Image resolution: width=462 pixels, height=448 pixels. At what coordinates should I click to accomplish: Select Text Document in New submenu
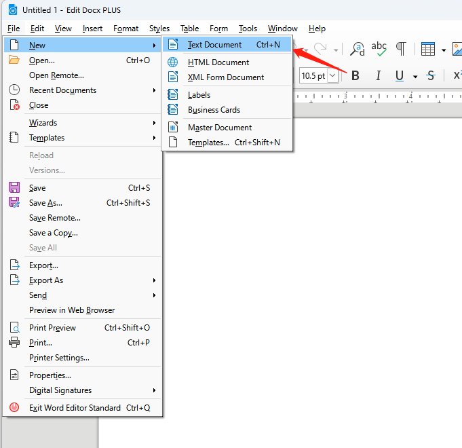coord(227,45)
